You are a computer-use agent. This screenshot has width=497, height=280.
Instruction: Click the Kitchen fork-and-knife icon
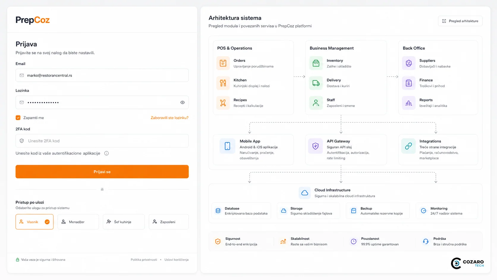pos(223,83)
